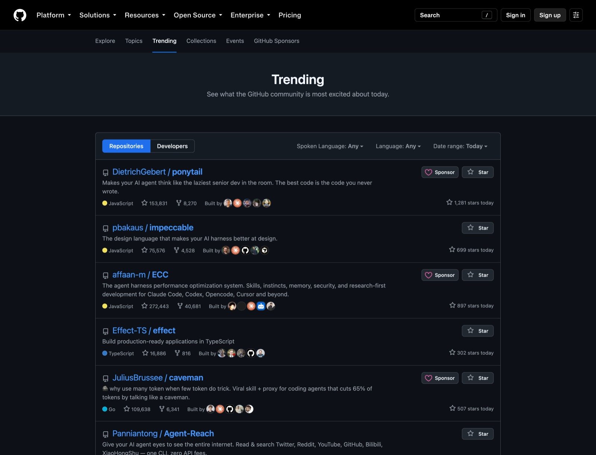
Task: Open the Pricing link in header
Action: (x=289, y=15)
